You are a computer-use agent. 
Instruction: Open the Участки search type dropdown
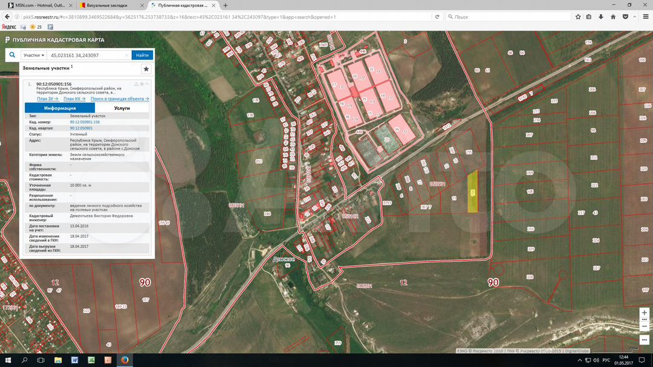(x=34, y=55)
